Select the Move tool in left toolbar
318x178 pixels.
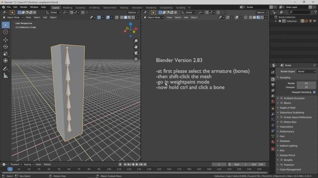tap(5, 40)
